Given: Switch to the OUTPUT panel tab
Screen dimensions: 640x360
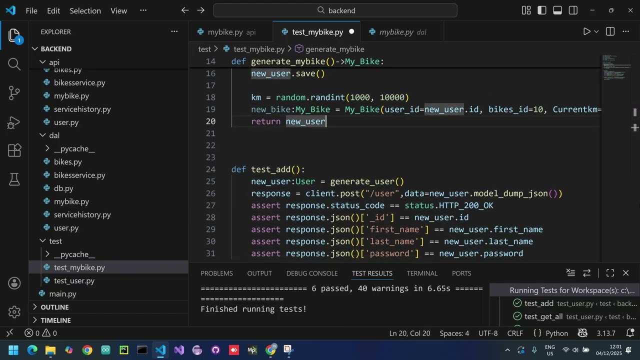Looking at the screenshot, I should [259, 273].
